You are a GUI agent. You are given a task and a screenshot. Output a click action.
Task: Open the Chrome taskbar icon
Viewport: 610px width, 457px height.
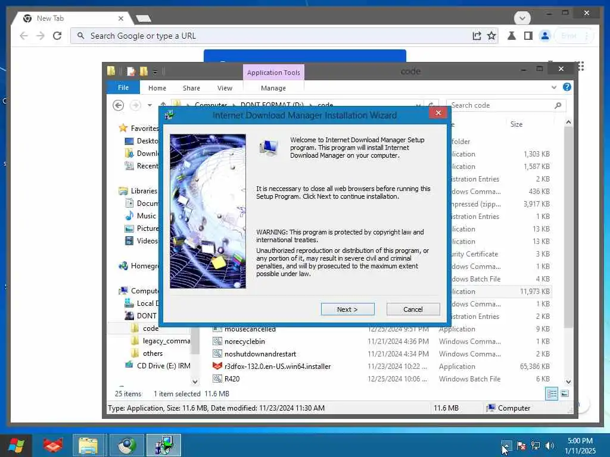click(127, 445)
